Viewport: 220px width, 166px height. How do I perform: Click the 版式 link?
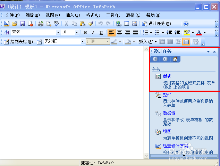(167, 76)
